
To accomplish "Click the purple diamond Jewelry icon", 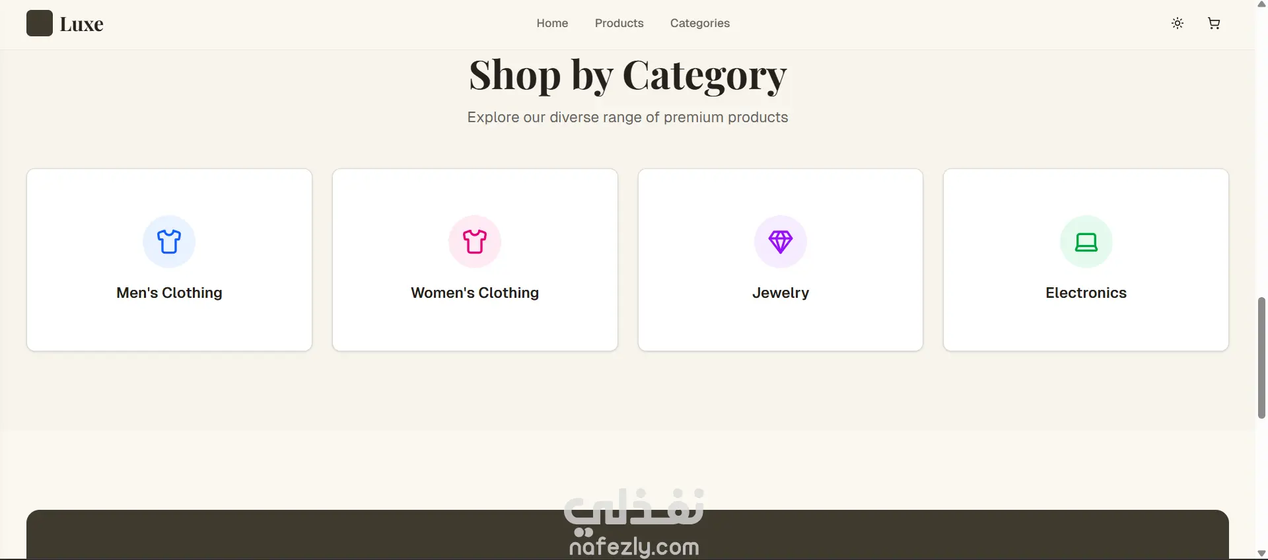I will pos(781,242).
